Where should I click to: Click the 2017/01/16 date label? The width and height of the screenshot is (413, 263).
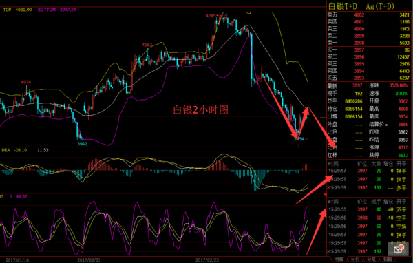click(x=17, y=260)
